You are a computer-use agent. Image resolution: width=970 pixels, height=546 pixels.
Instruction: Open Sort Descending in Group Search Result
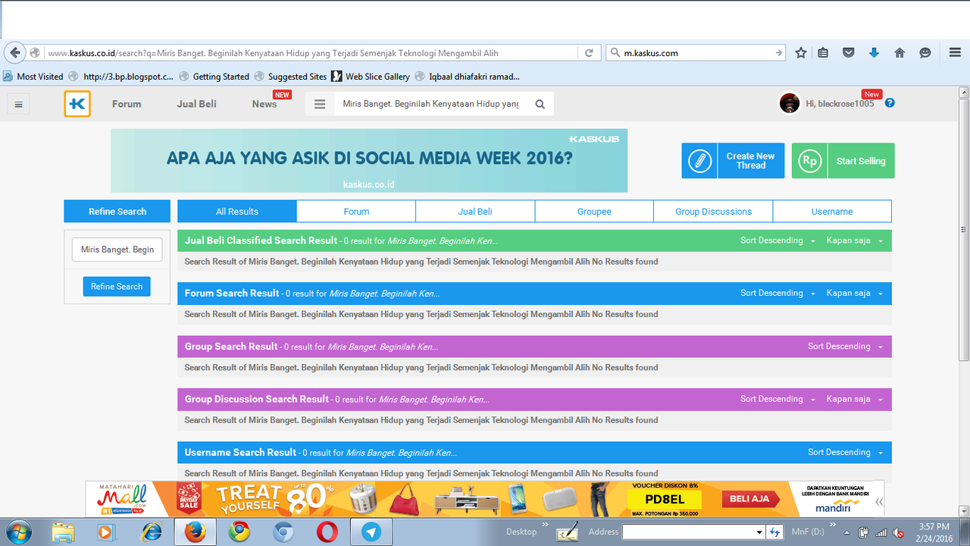tap(845, 347)
